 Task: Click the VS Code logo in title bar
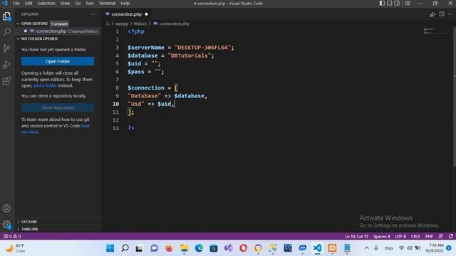pos(5,3)
